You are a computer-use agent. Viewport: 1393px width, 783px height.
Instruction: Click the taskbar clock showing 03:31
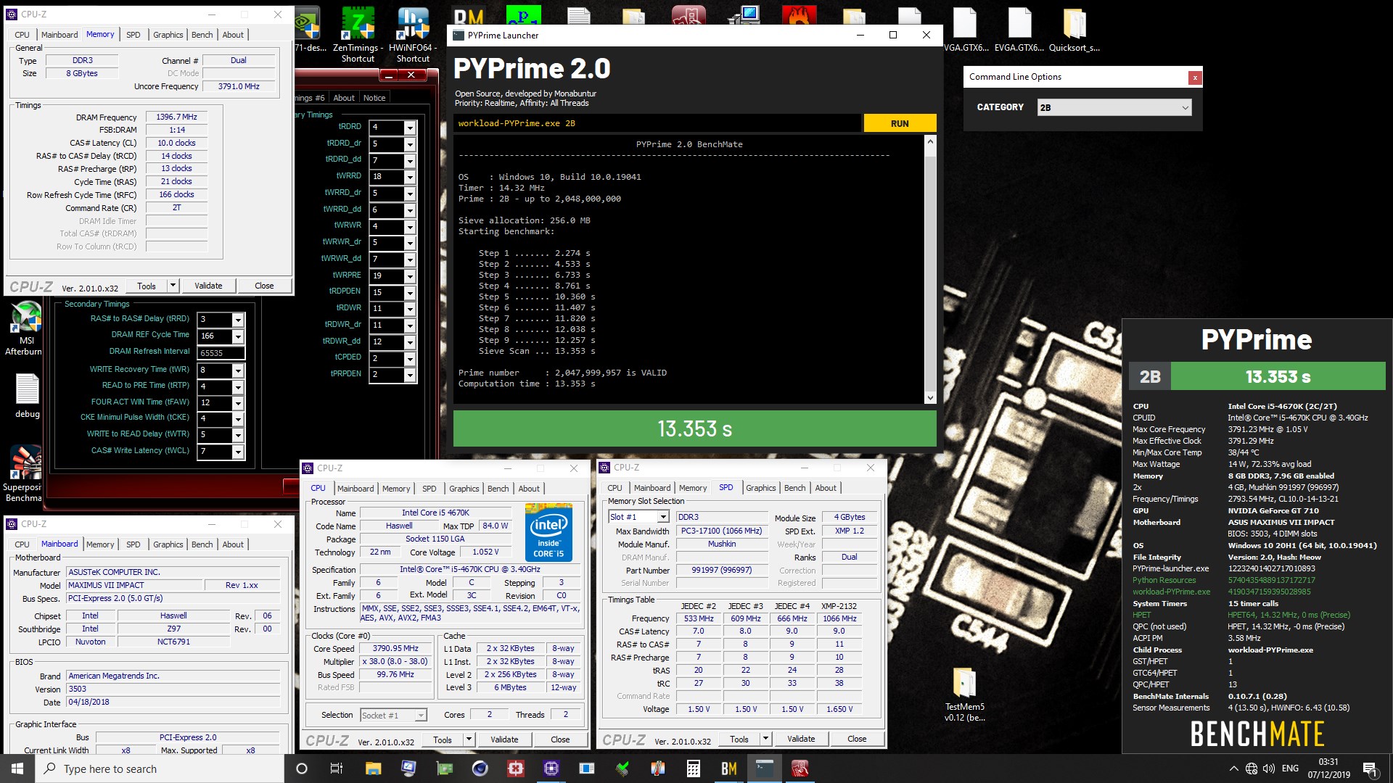pyautogui.click(x=1328, y=768)
